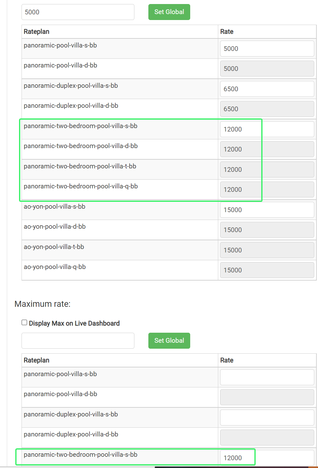Focus the ao-yon-pool-villa-s-bb rate field showing 15000
318x468 pixels.
tap(267, 210)
